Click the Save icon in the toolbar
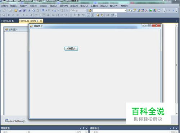 (x=20, y=10)
